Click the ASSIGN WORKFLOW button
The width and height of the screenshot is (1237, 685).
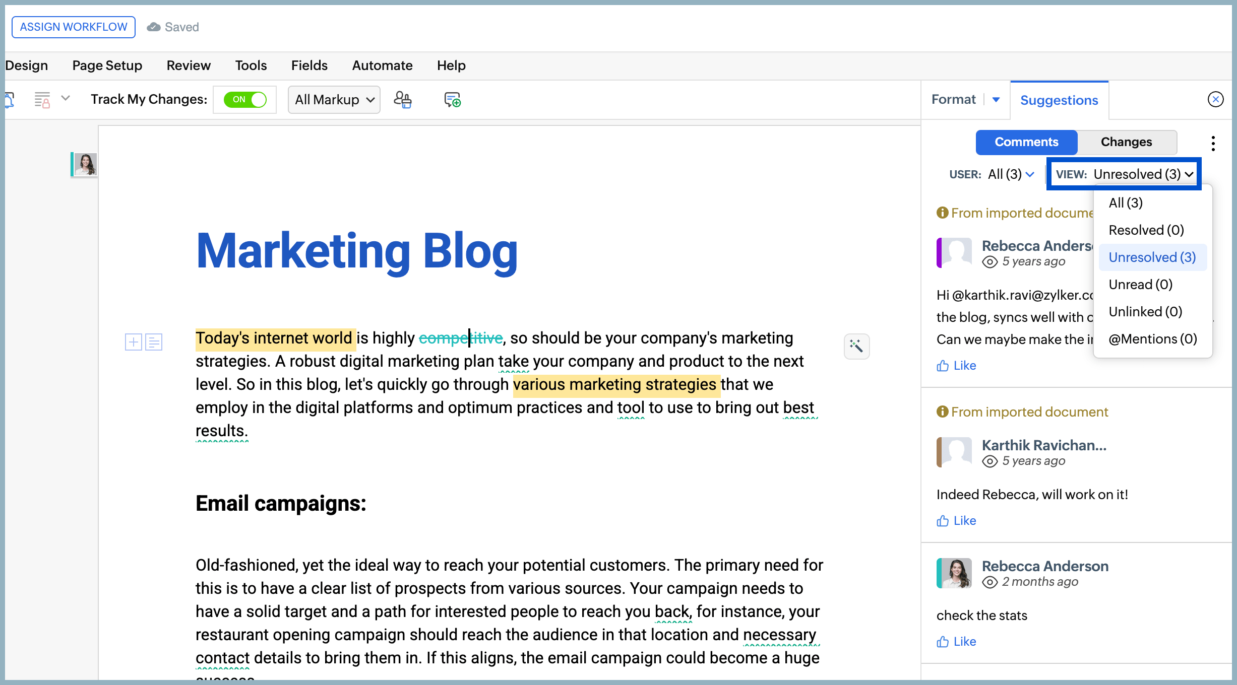coord(74,27)
